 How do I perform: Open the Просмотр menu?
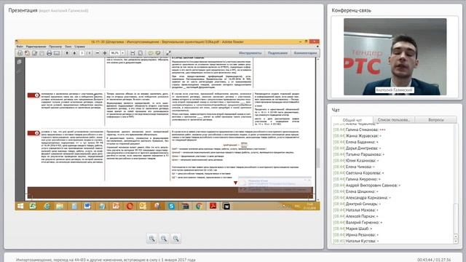(55, 47)
